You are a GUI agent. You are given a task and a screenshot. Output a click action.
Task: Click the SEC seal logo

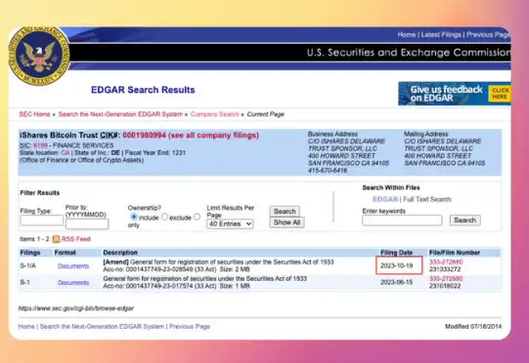[x=39, y=56]
